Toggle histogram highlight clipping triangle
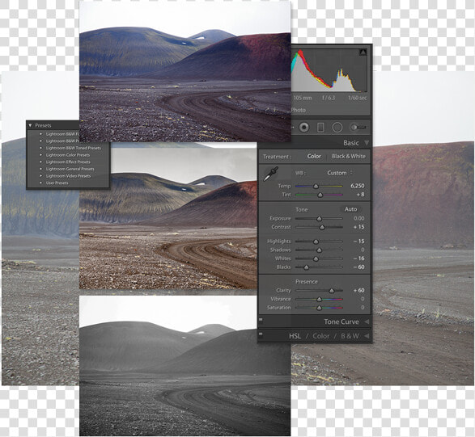475x437 pixels. click(363, 53)
